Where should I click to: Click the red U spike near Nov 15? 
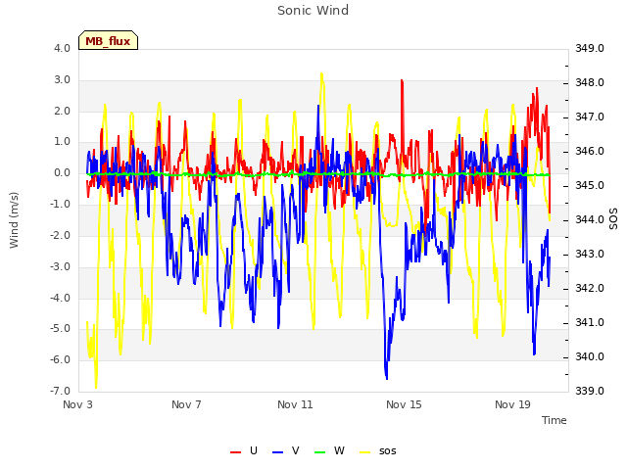click(402, 82)
